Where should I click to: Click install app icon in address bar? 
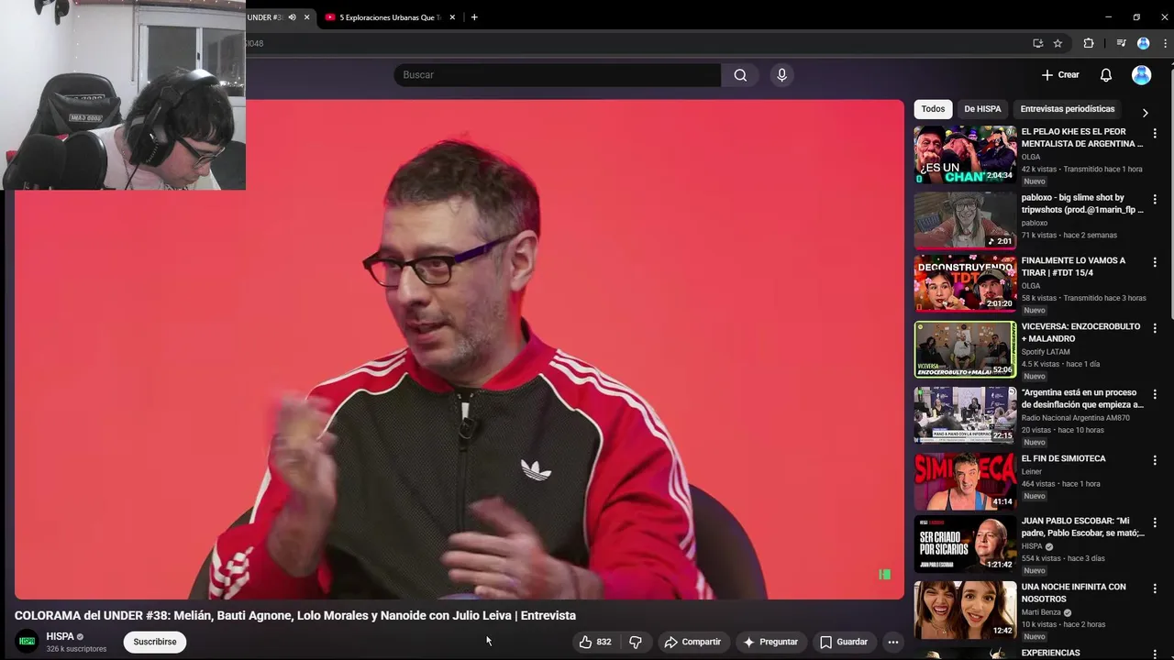(1037, 43)
